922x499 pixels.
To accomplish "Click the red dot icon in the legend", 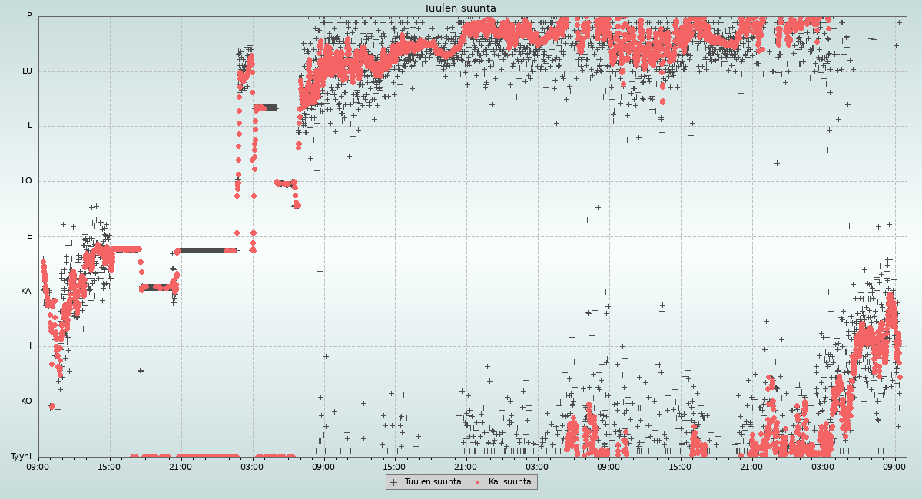I will pyautogui.click(x=478, y=482).
